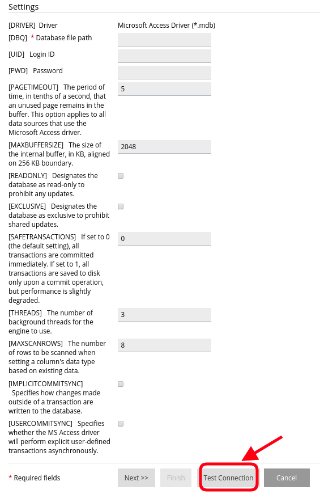
Task: Select the Password input box
Action: (164, 72)
